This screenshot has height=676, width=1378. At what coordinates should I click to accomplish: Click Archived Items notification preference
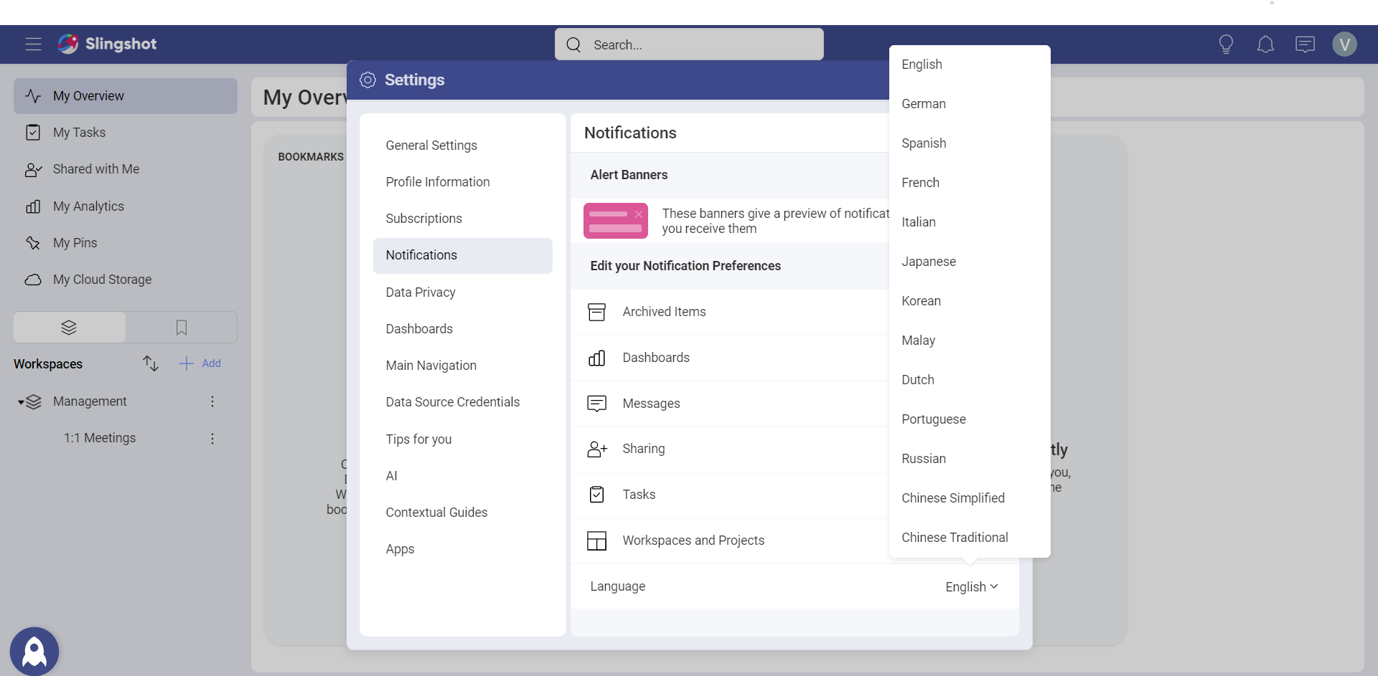730,312
